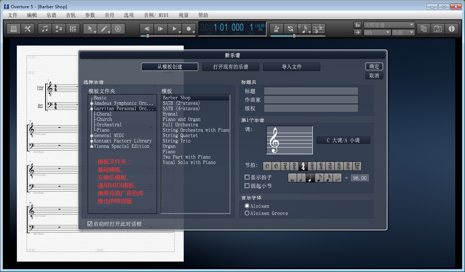The image size is (465, 272).
Task: Select the Aloisen Groove music font
Action: pyautogui.click(x=247, y=213)
